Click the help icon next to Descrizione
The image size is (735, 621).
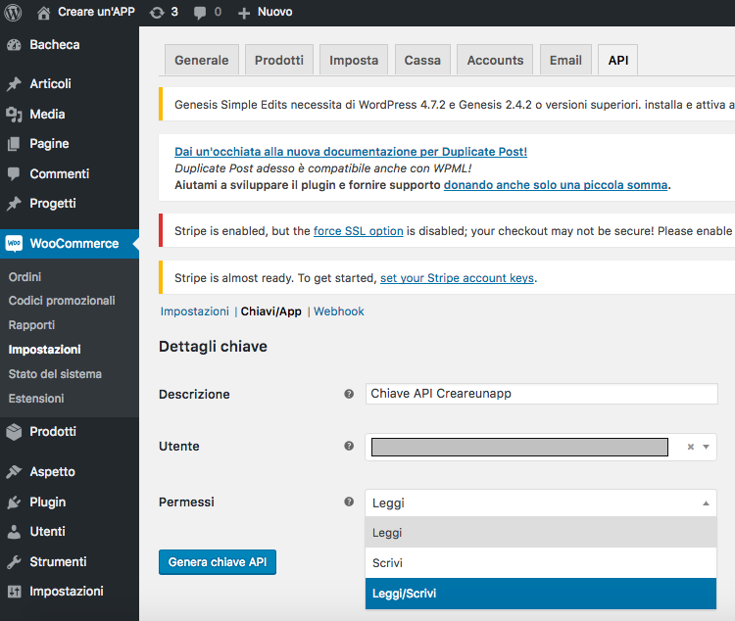point(349,394)
